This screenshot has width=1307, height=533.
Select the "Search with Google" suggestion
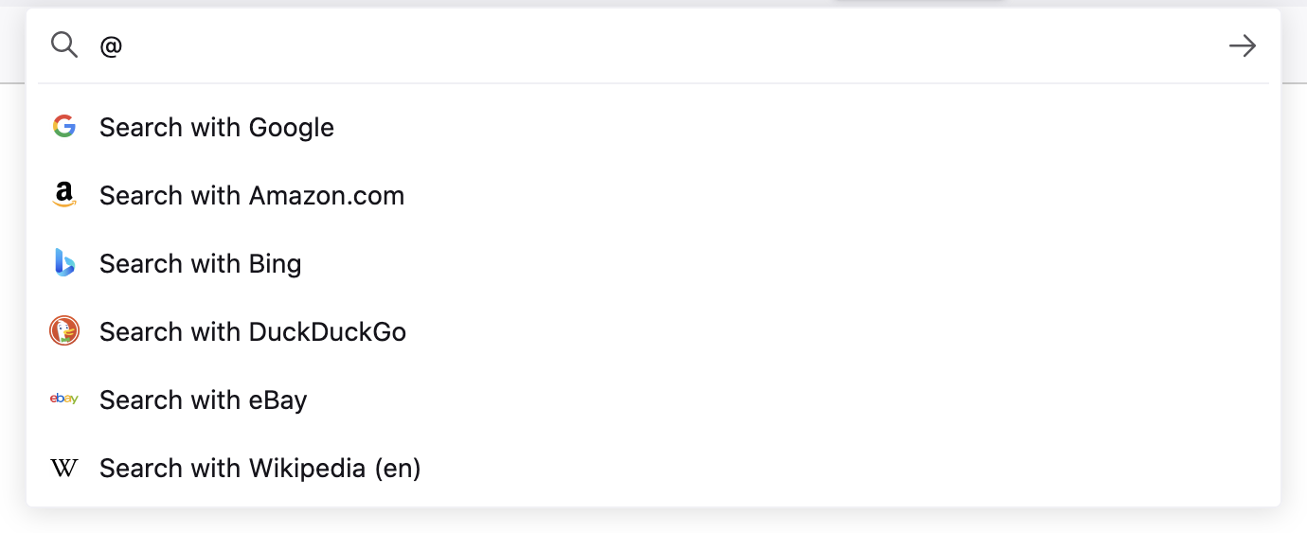click(217, 127)
